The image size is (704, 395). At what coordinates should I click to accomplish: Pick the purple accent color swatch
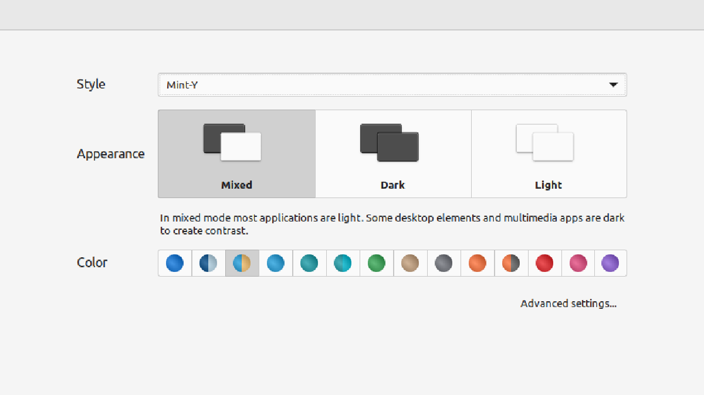610,263
